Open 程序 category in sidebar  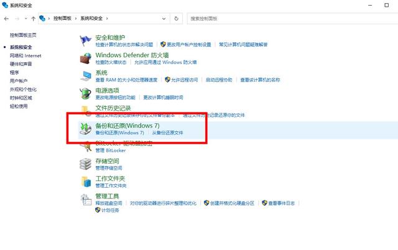click(x=14, y=72)
